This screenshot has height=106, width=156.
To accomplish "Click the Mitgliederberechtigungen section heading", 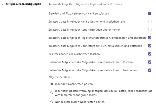I will [23, 4].
